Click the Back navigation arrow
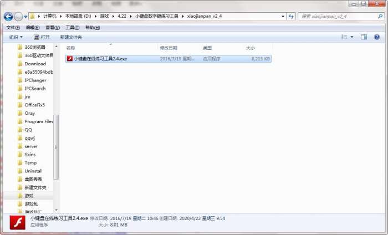Screen dimensions: 388x235 click(x=8, y=17)
